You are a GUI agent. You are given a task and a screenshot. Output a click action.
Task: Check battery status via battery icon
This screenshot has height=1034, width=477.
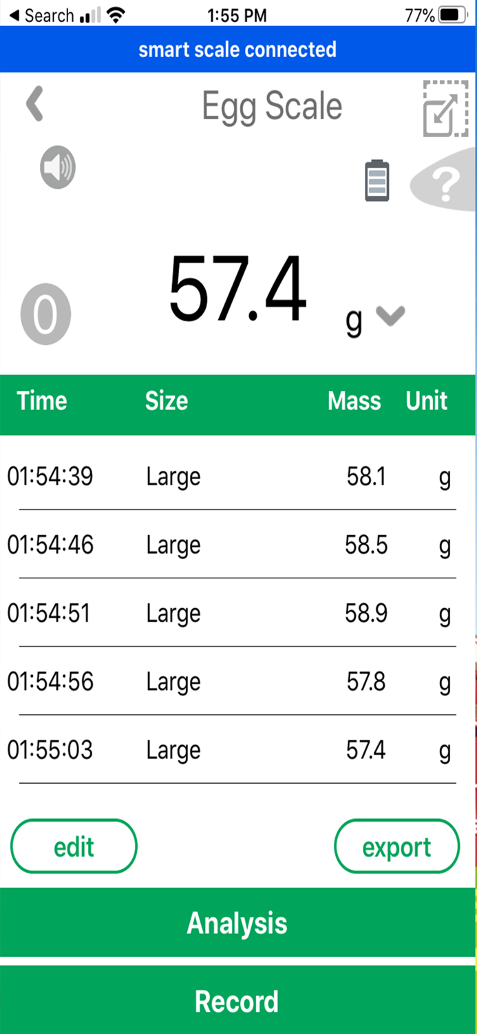tap(377, 181)
